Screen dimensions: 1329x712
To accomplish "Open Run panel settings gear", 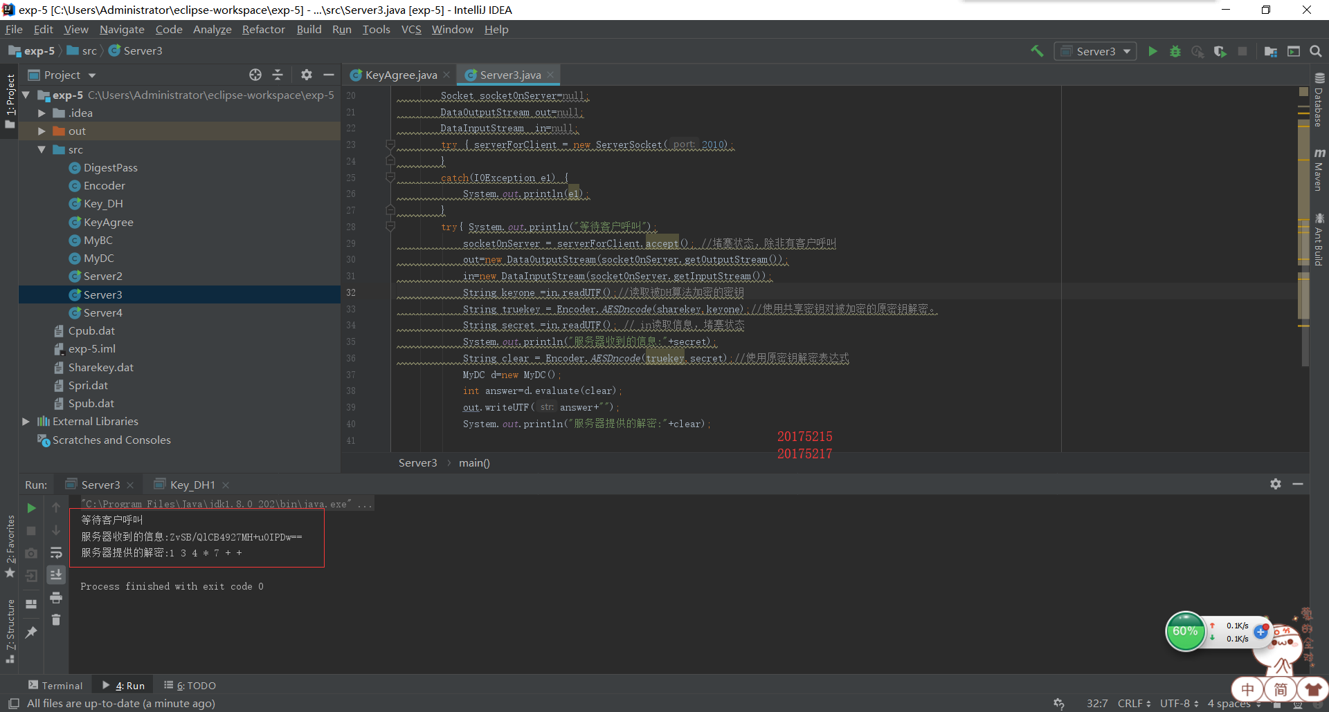I will click(x=1276, y=484).
